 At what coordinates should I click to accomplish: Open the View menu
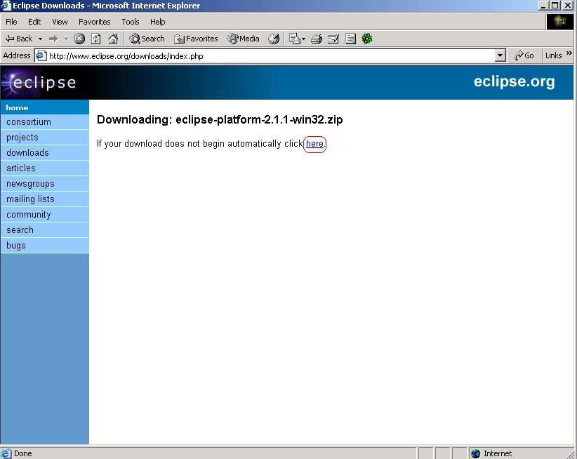pos(60,22)
